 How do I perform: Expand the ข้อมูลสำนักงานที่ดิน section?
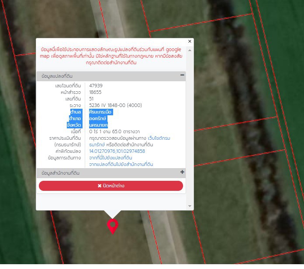pos(182,172)
